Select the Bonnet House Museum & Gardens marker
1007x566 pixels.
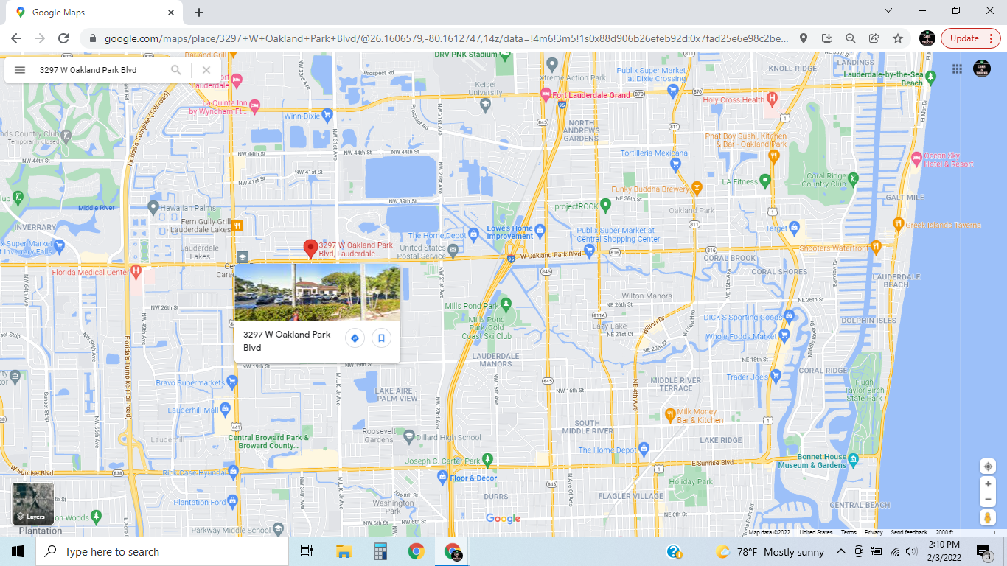click(x=854, y=460)
